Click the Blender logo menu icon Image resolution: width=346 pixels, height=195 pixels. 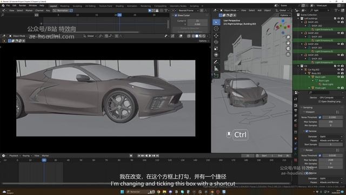3,5
